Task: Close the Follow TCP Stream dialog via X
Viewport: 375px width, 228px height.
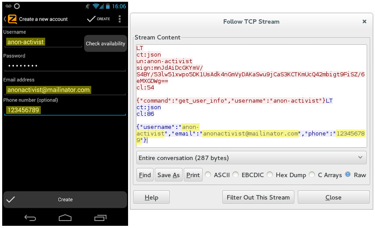Action: coord(364,21)
